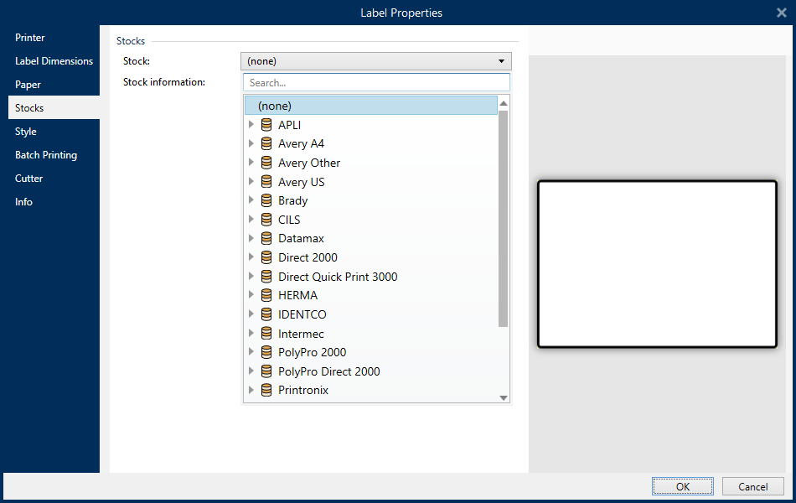Open the Batch Printing section
Viewport: 796px width, 503px height.
46,155
